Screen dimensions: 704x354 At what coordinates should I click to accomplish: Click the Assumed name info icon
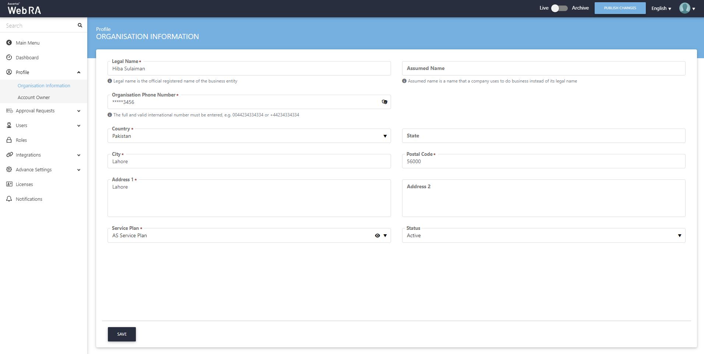[x=404, y=81]
